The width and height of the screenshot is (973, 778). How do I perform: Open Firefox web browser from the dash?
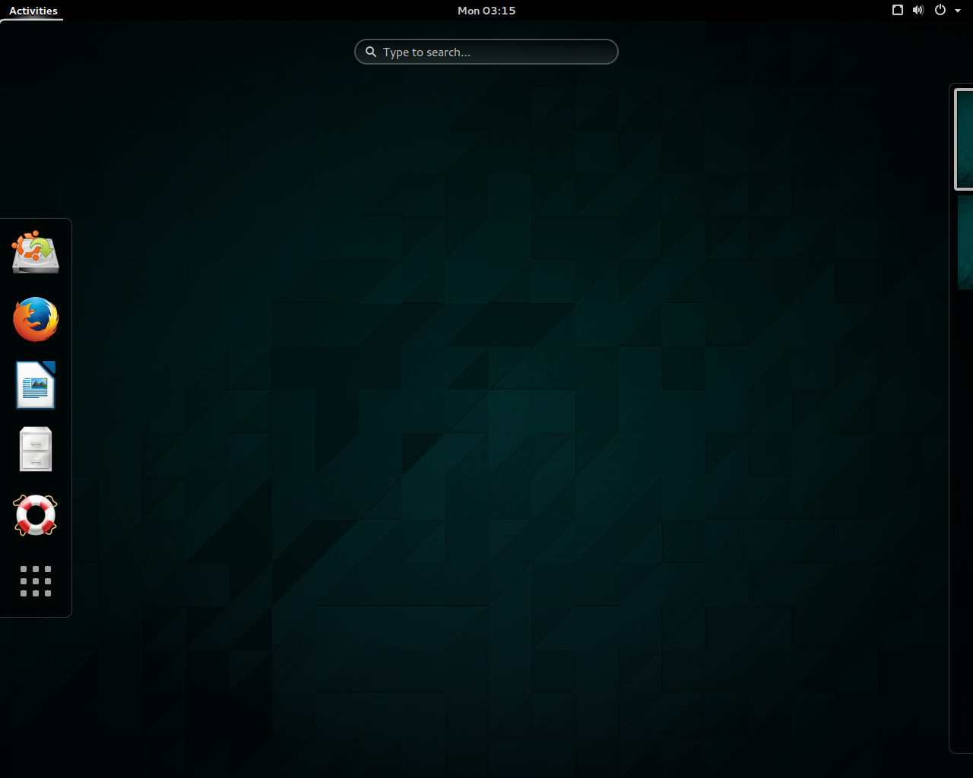tap(36, 319)
